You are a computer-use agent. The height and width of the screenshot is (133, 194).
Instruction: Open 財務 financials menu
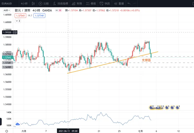click(x=77, y=4)
